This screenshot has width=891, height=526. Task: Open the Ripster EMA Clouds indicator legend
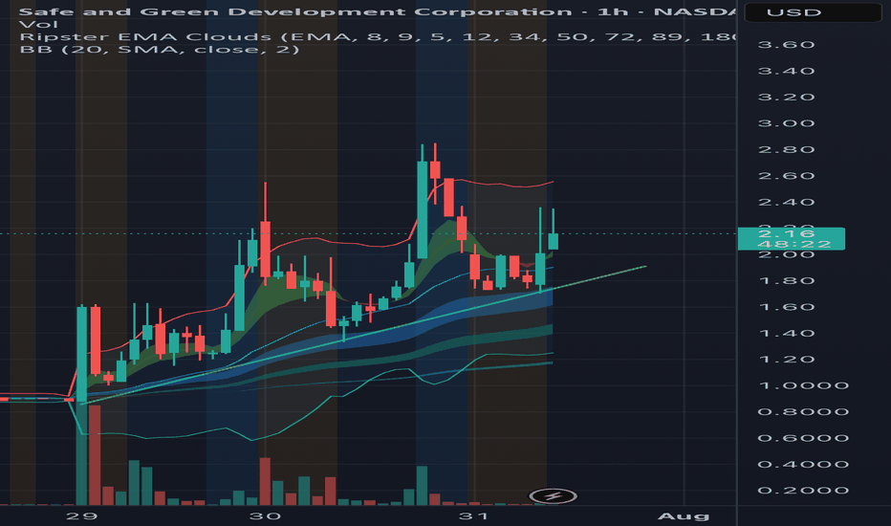377,37
